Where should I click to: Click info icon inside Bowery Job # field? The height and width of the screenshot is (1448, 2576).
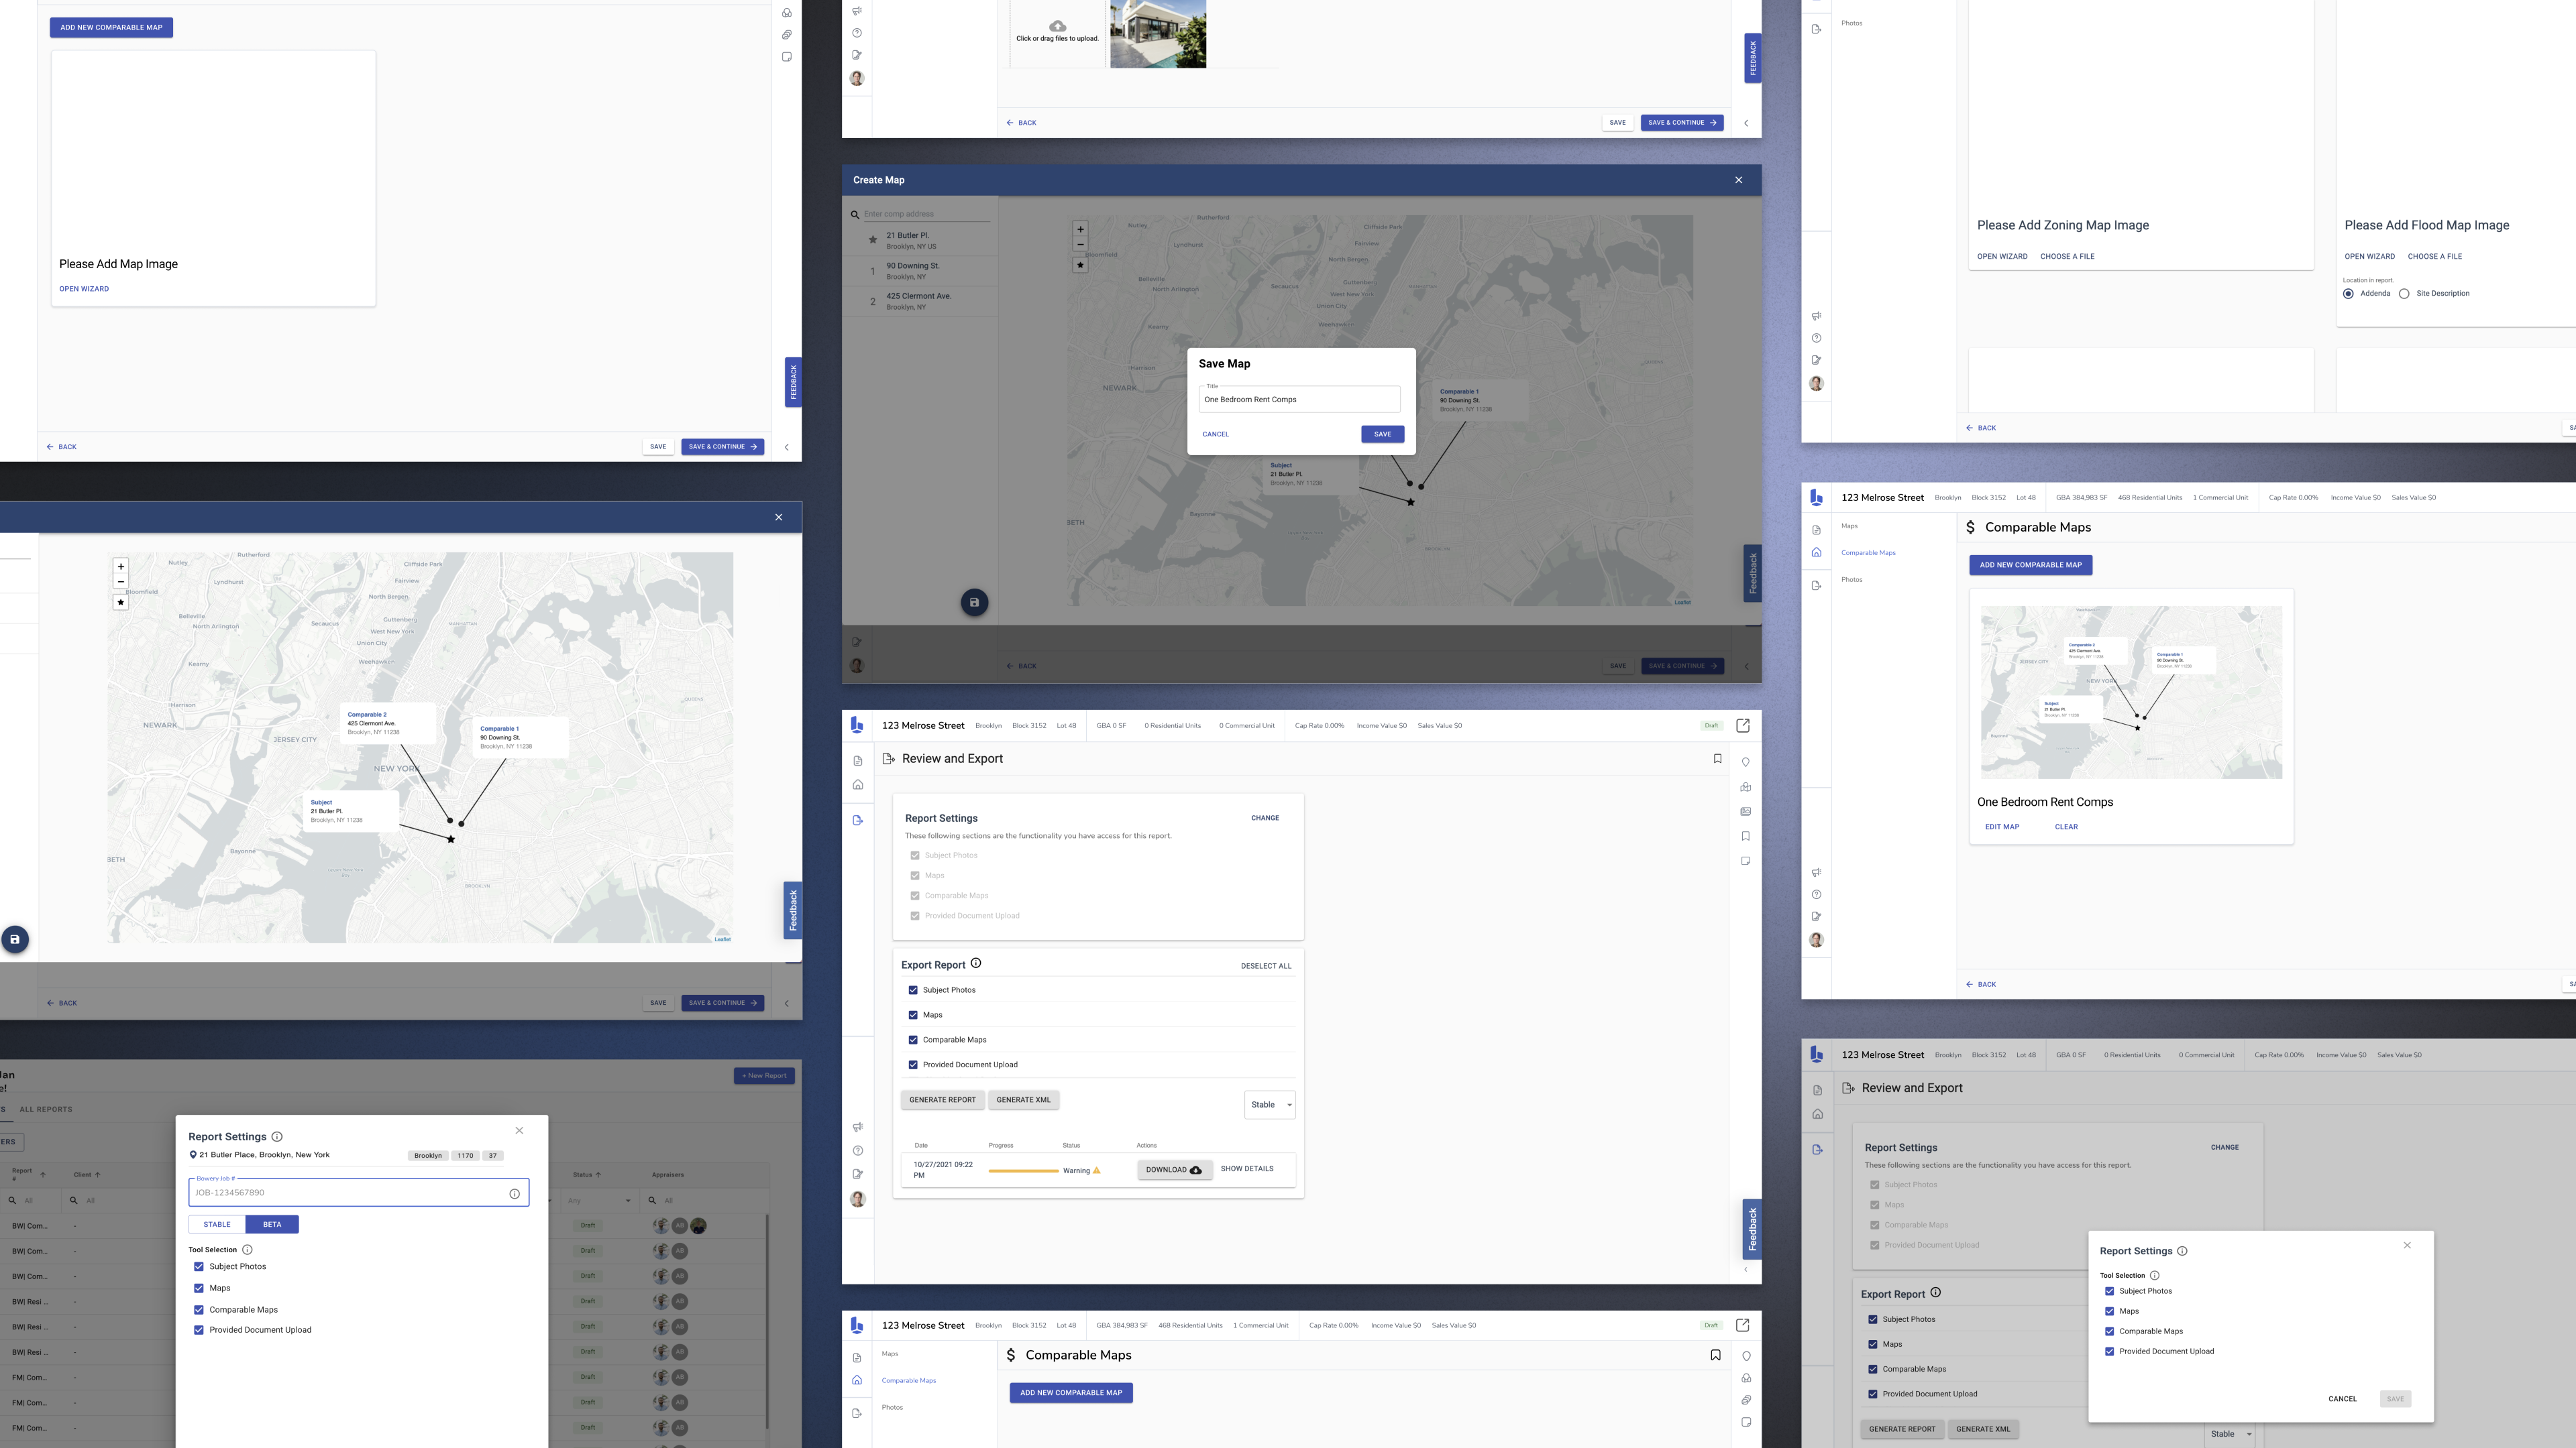point(514,1193)
